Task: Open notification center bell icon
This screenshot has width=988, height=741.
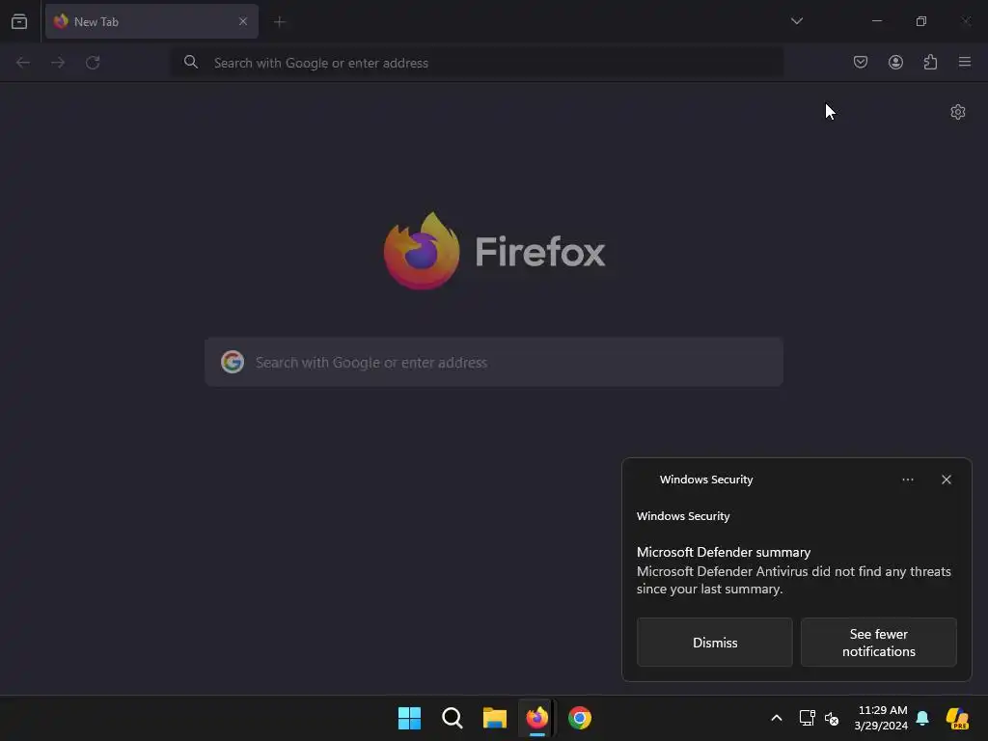Action: (x=922, y=718)
